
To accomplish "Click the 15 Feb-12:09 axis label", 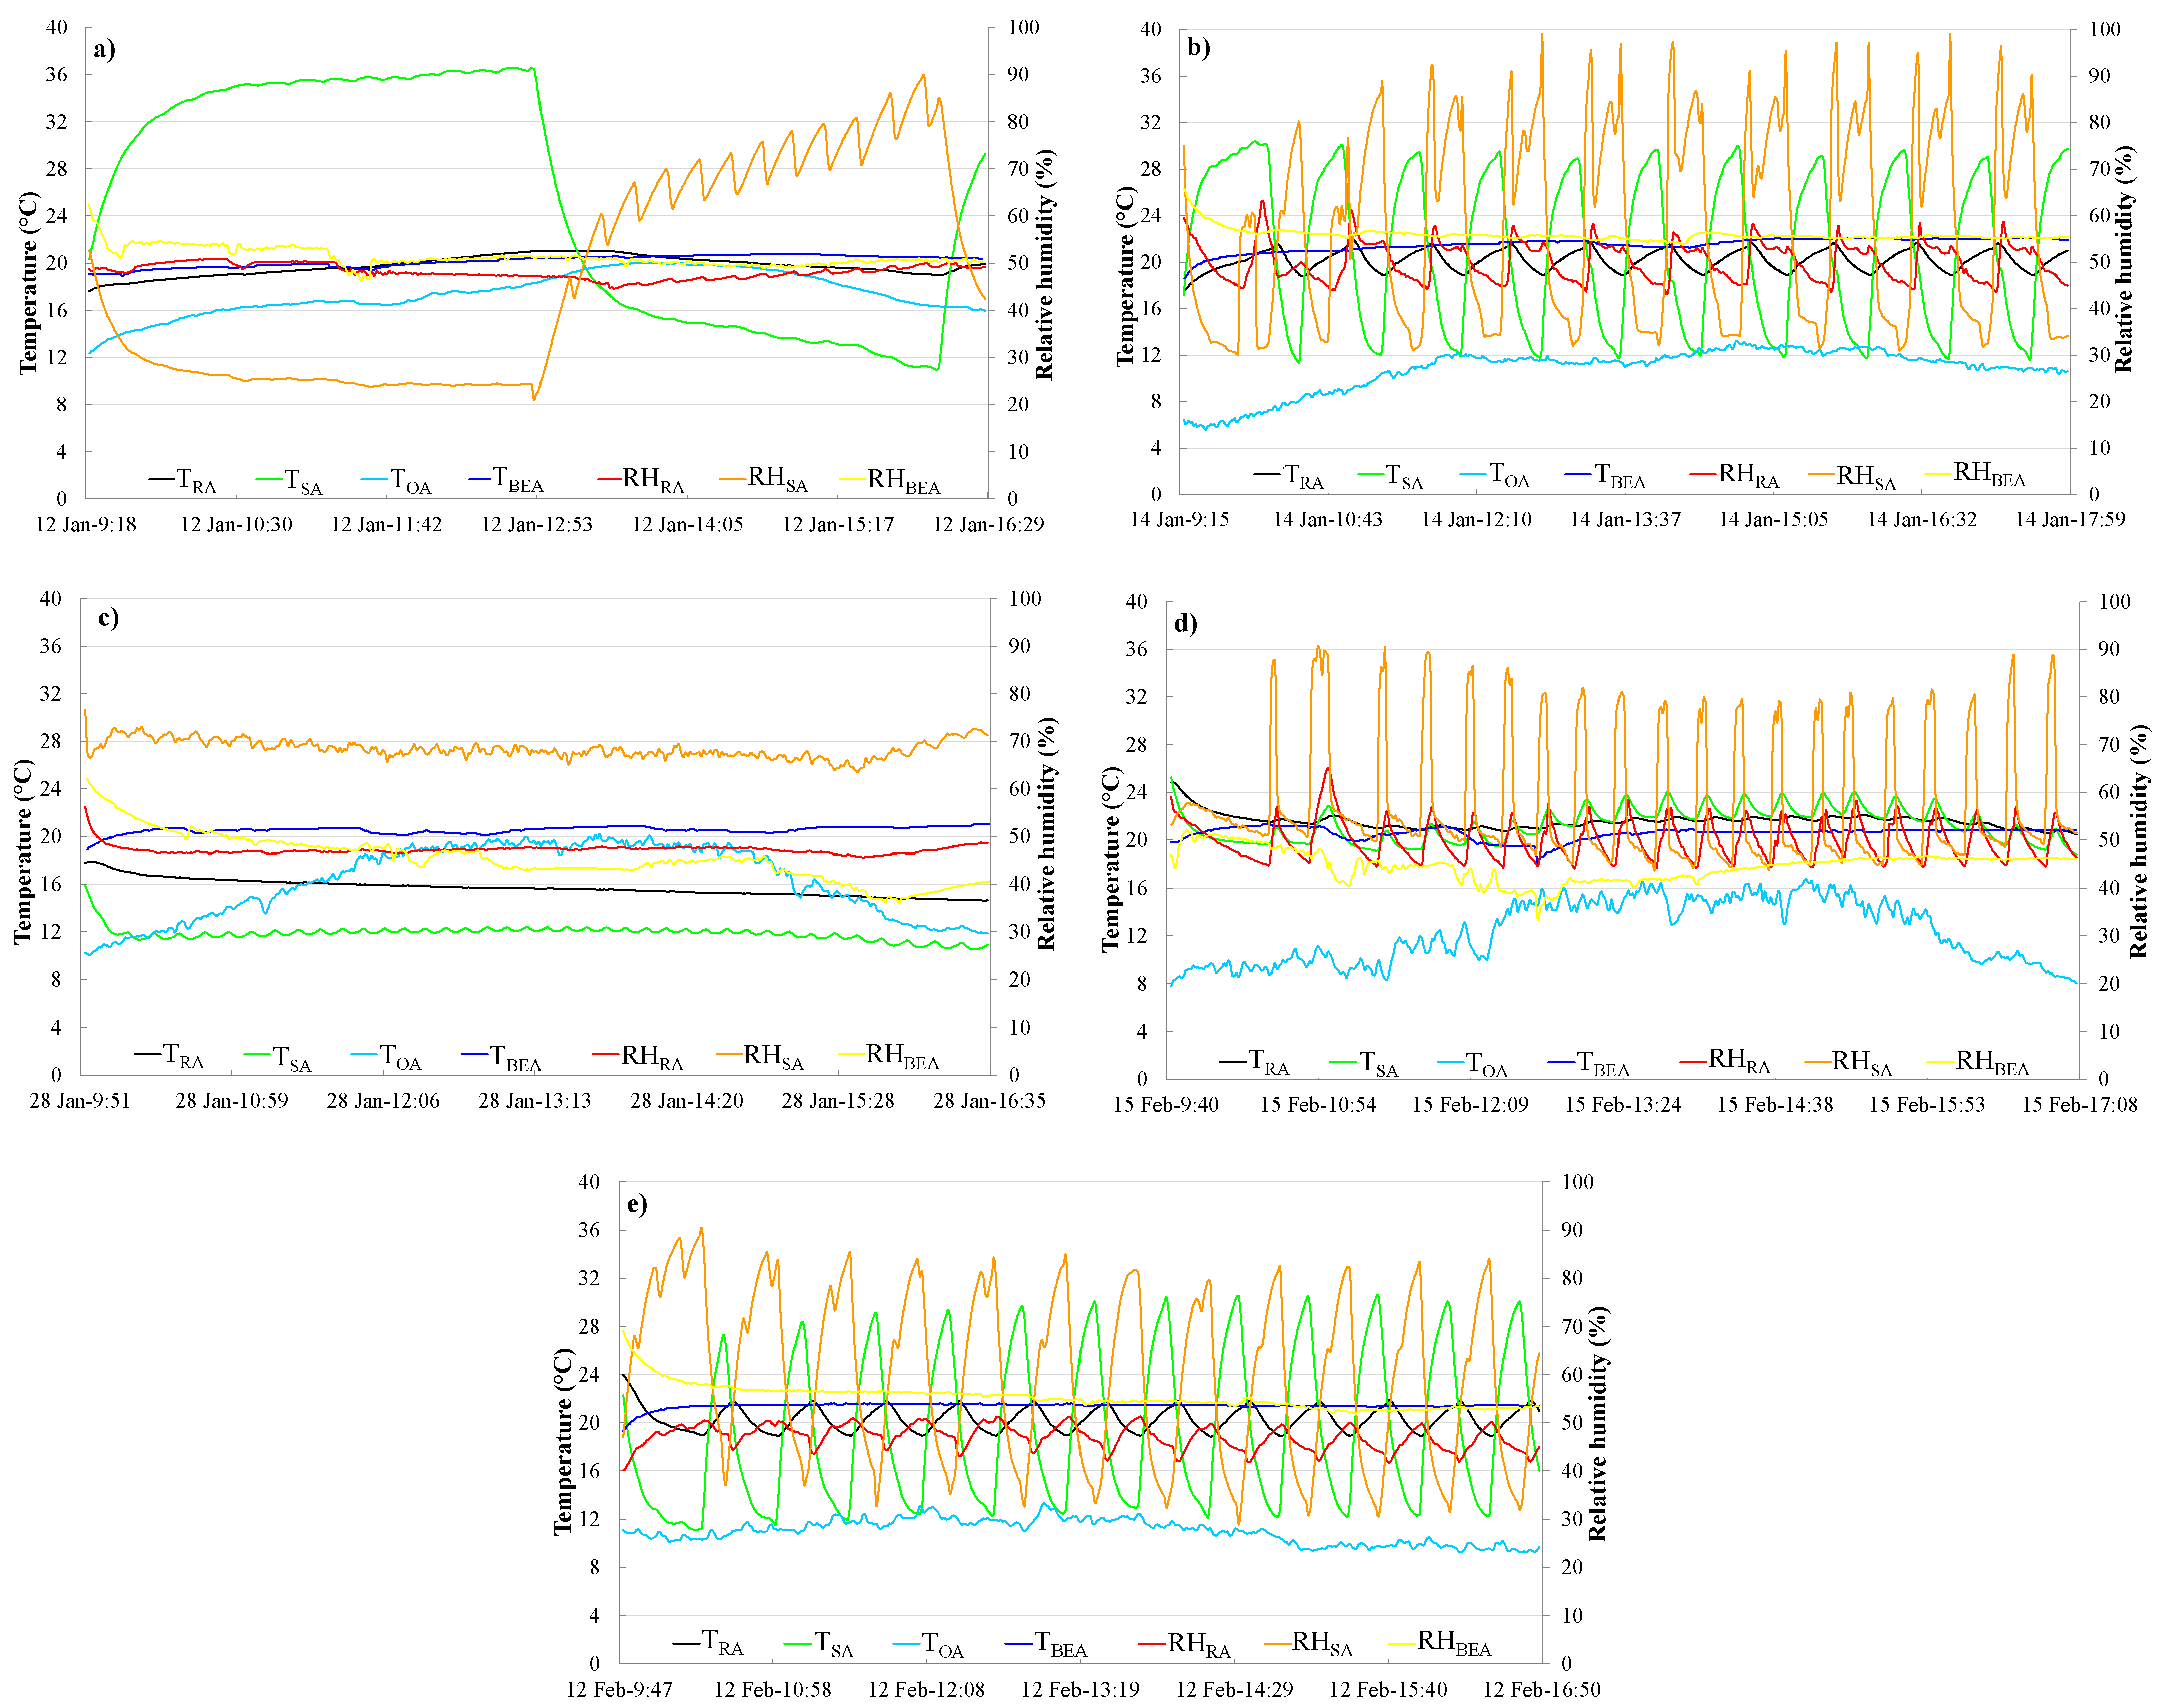I will [x=1470, y=1105].
